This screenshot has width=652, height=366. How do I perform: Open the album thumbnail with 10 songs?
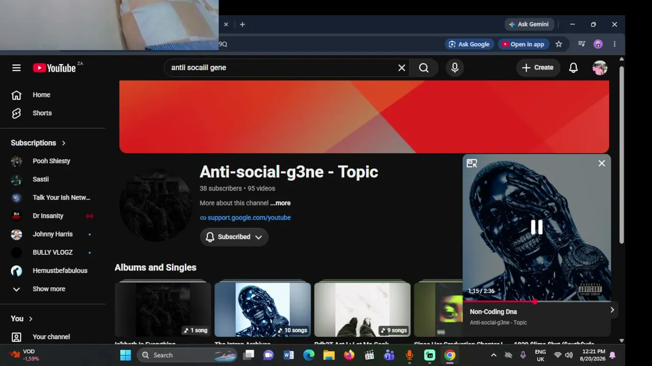pyautogui.click(x=262, y=310)
